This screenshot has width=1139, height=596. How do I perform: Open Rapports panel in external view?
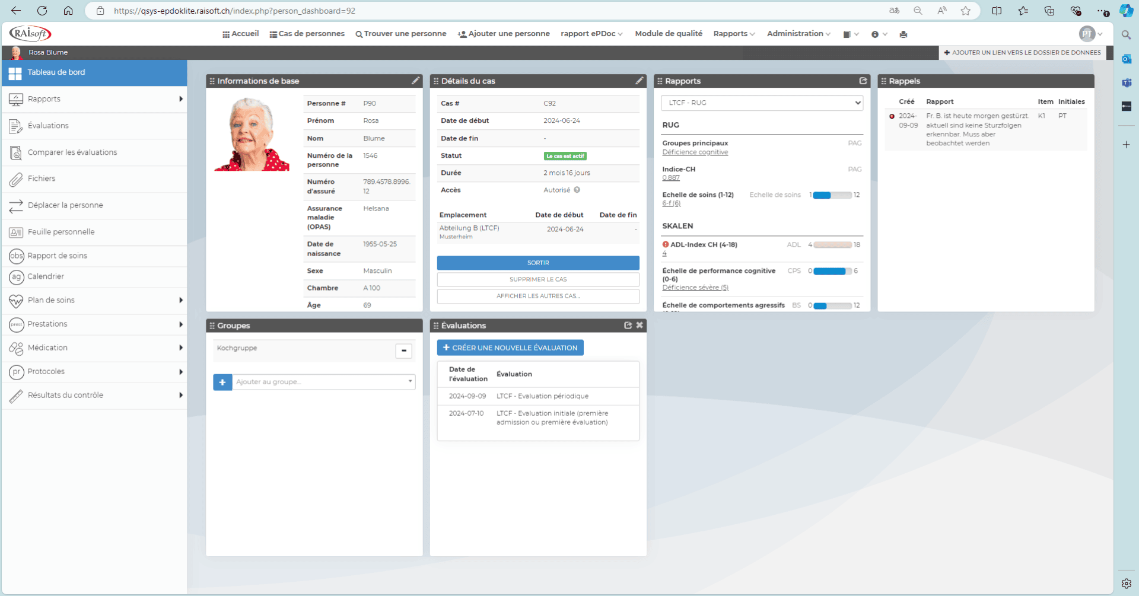[x=863, y=81]
